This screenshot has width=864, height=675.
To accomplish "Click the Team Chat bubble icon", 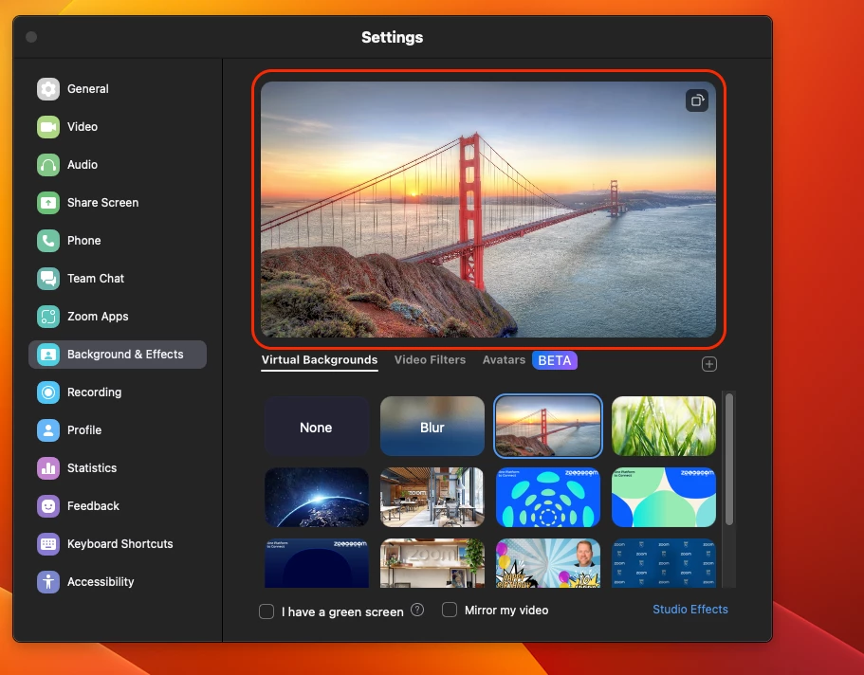I will (x=48, y=279).
